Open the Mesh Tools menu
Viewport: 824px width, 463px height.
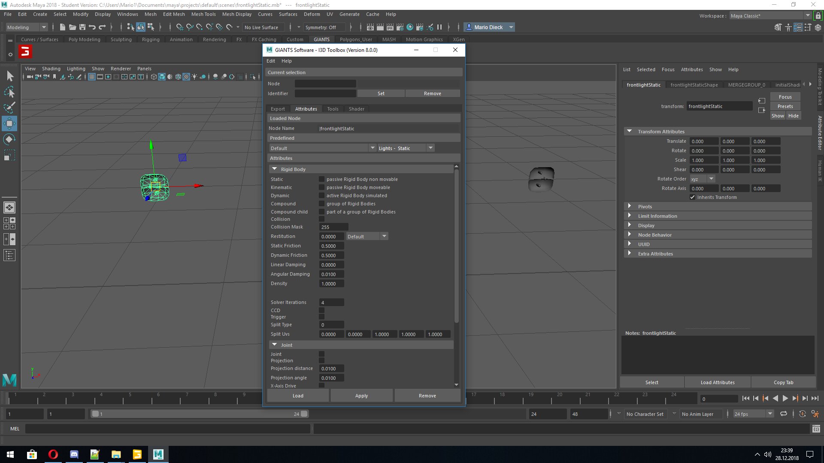203,14
